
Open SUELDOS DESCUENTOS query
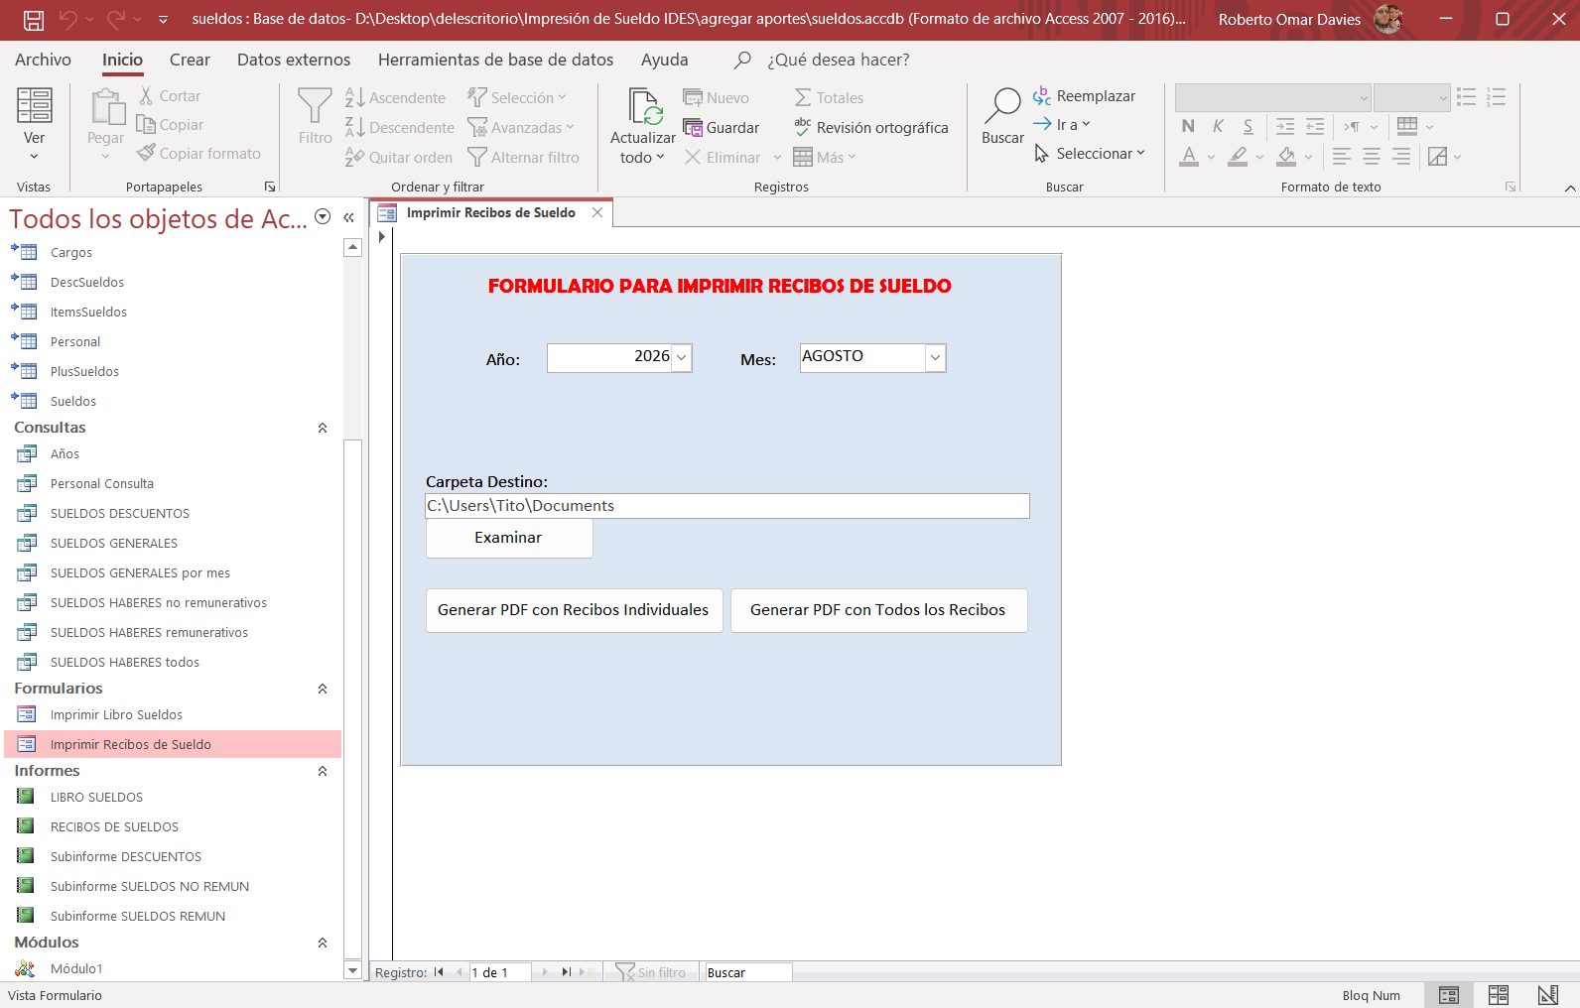click(120, 514)
